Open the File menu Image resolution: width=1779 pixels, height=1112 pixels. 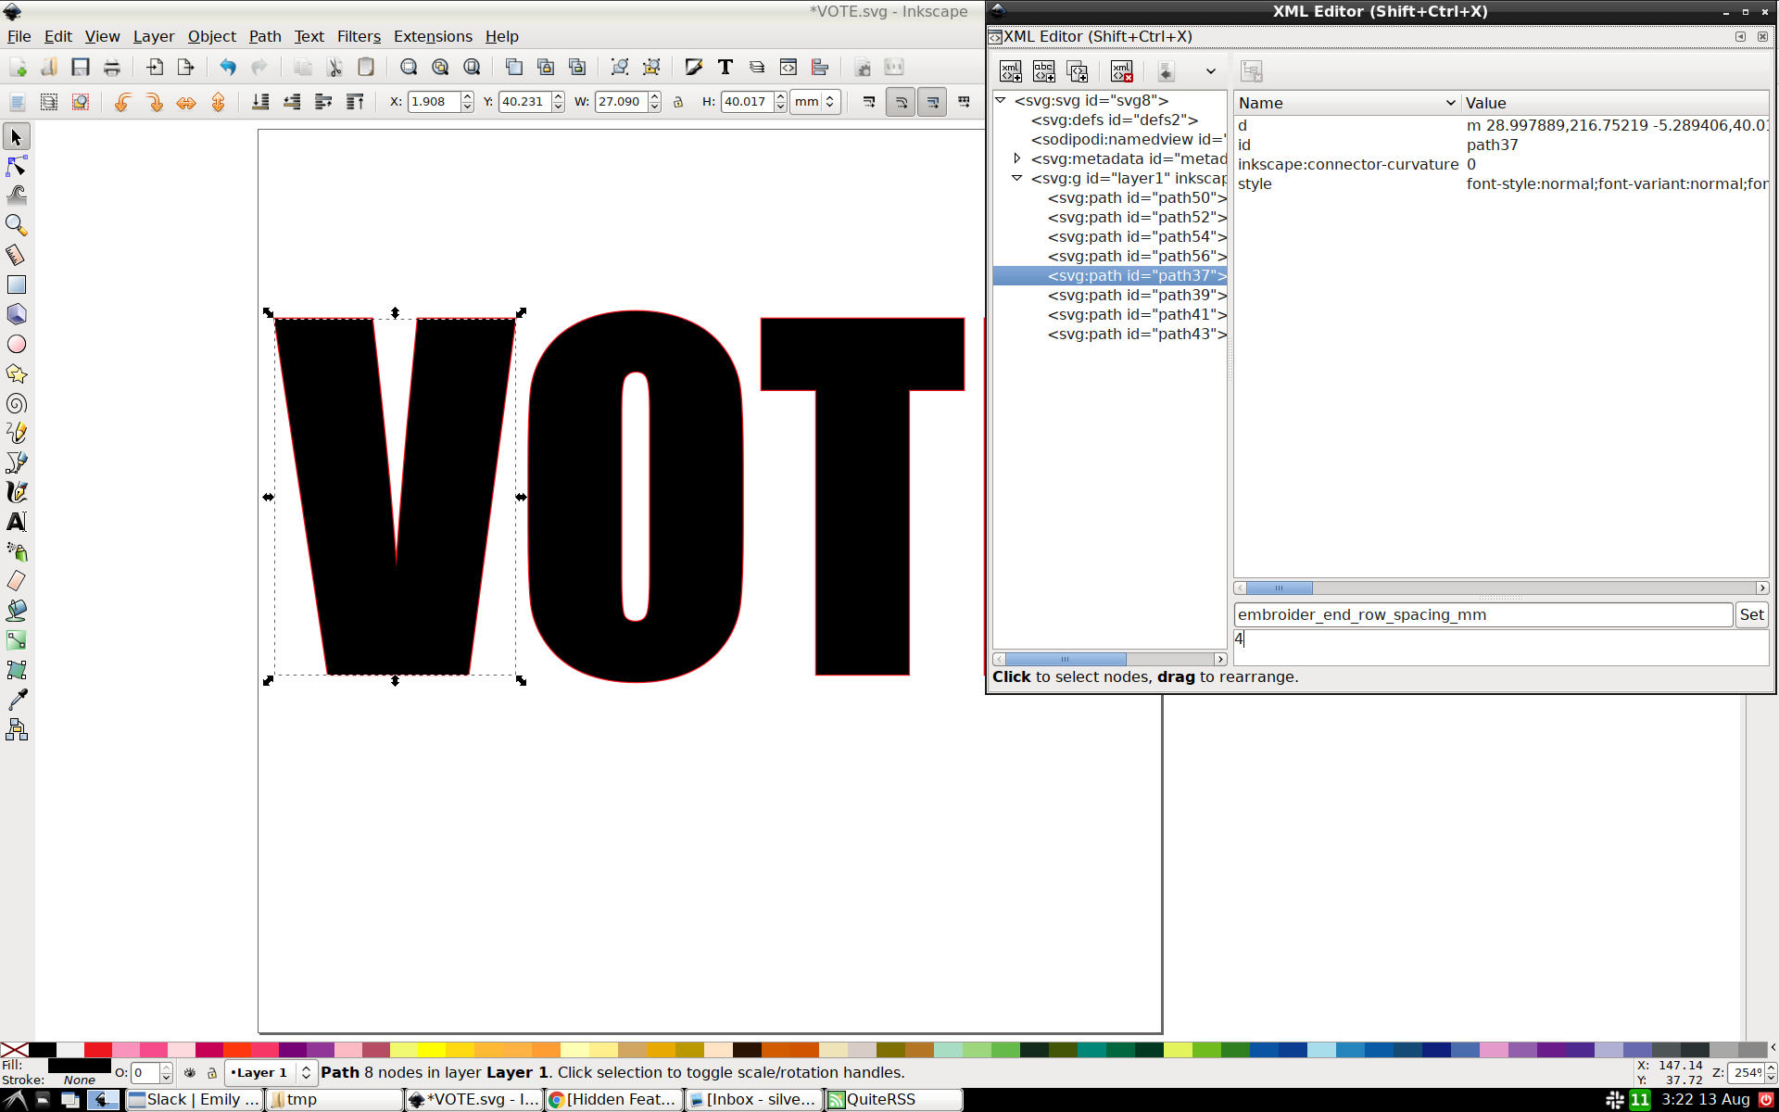pos(19,36)
